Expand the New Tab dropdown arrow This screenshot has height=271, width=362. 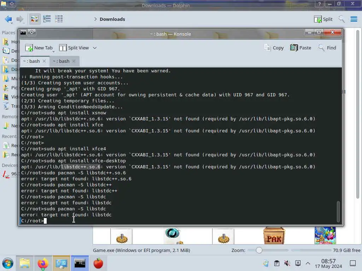(53, 52)
